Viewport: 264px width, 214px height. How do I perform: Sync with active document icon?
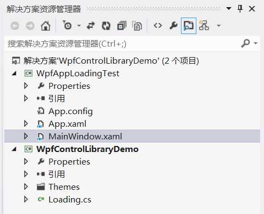click(91, 26)
